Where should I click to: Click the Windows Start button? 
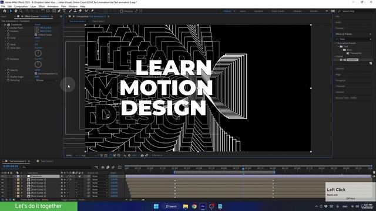point(156,206)
